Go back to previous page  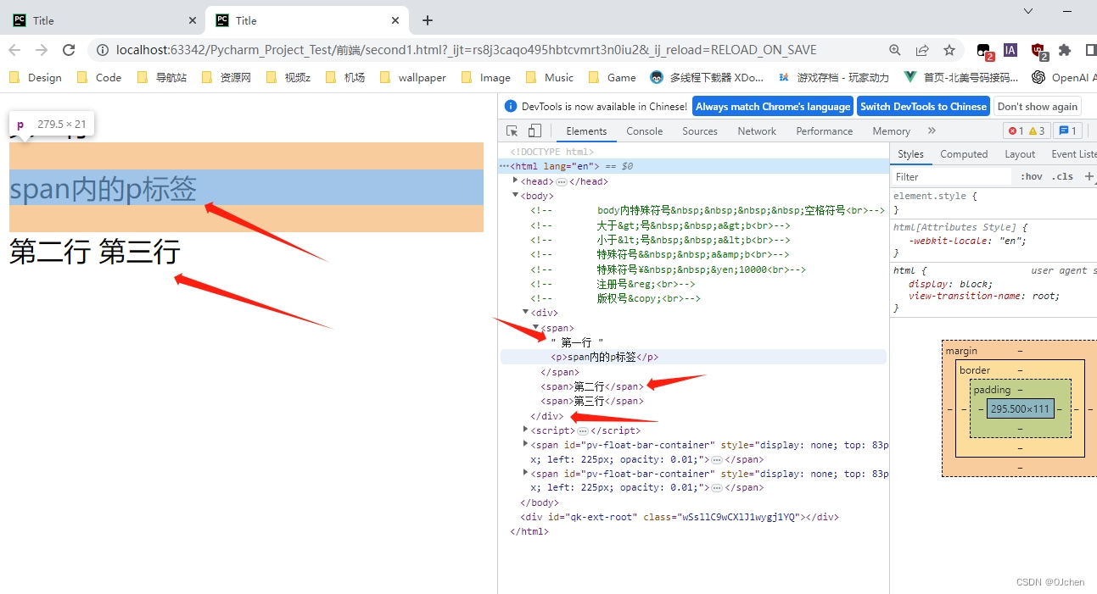point(15,50)
